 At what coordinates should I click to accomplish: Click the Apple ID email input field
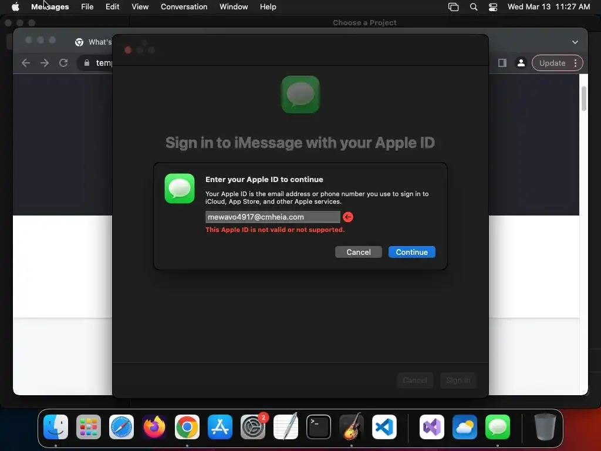(272, 217)
